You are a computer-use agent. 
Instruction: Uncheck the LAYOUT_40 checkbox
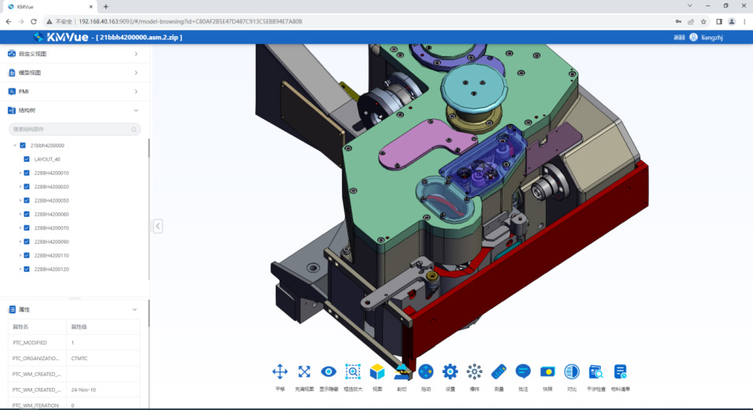click(27, 159)
